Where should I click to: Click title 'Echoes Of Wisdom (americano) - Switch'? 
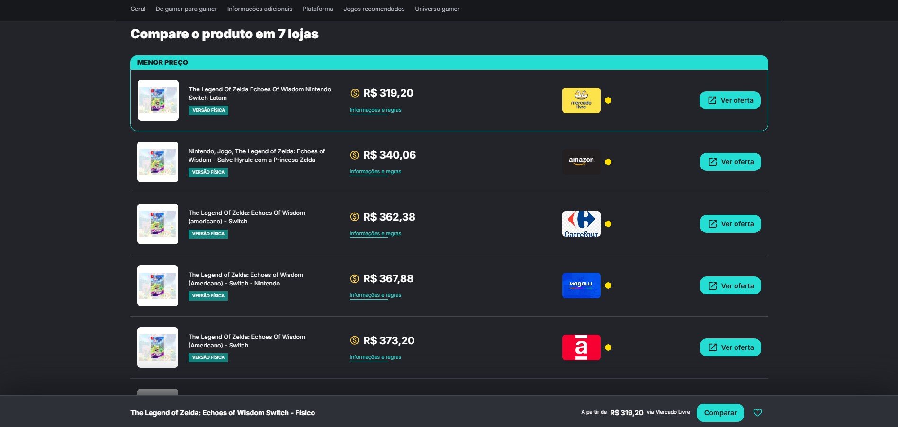(x=247, y=217)
